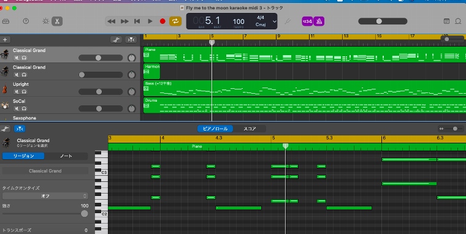
Task: Toggle the metronome button
Action: [x=319, y=21]
